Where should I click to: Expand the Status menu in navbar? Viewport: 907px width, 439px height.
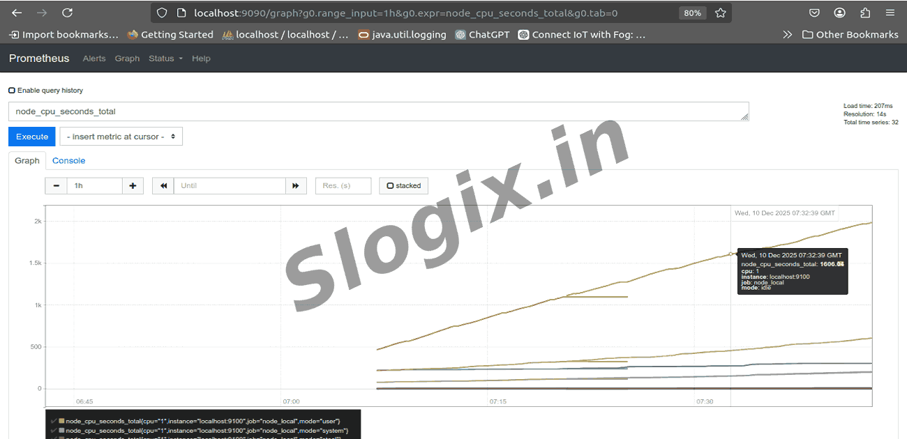165,59
